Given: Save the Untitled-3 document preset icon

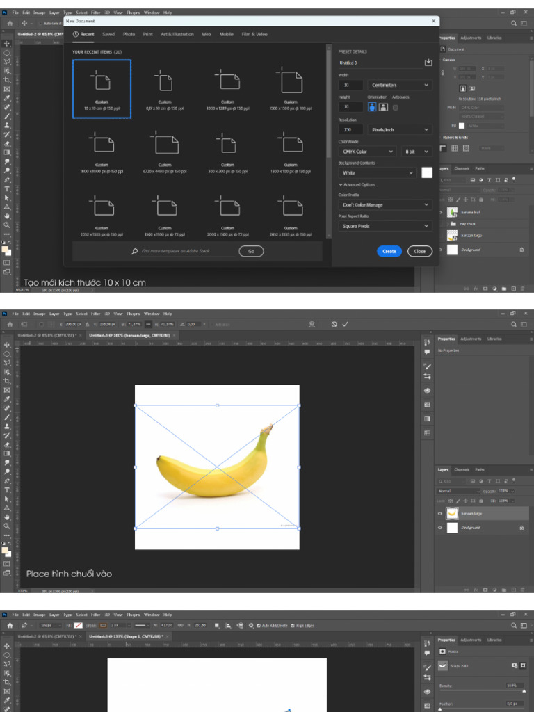Looking at the screenshot, I should [428, 62].
